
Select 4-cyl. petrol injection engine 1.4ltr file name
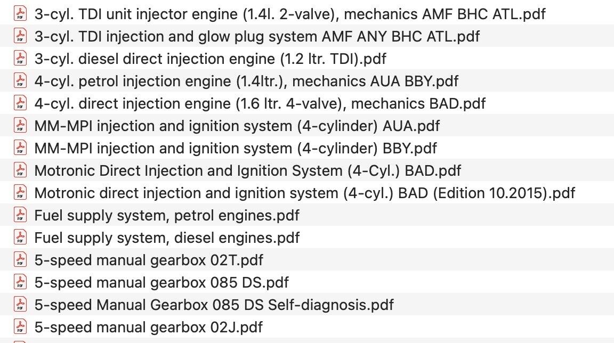246,81
